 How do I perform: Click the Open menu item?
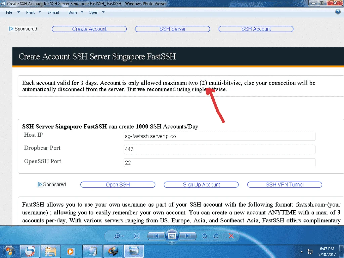pos(93,12)
